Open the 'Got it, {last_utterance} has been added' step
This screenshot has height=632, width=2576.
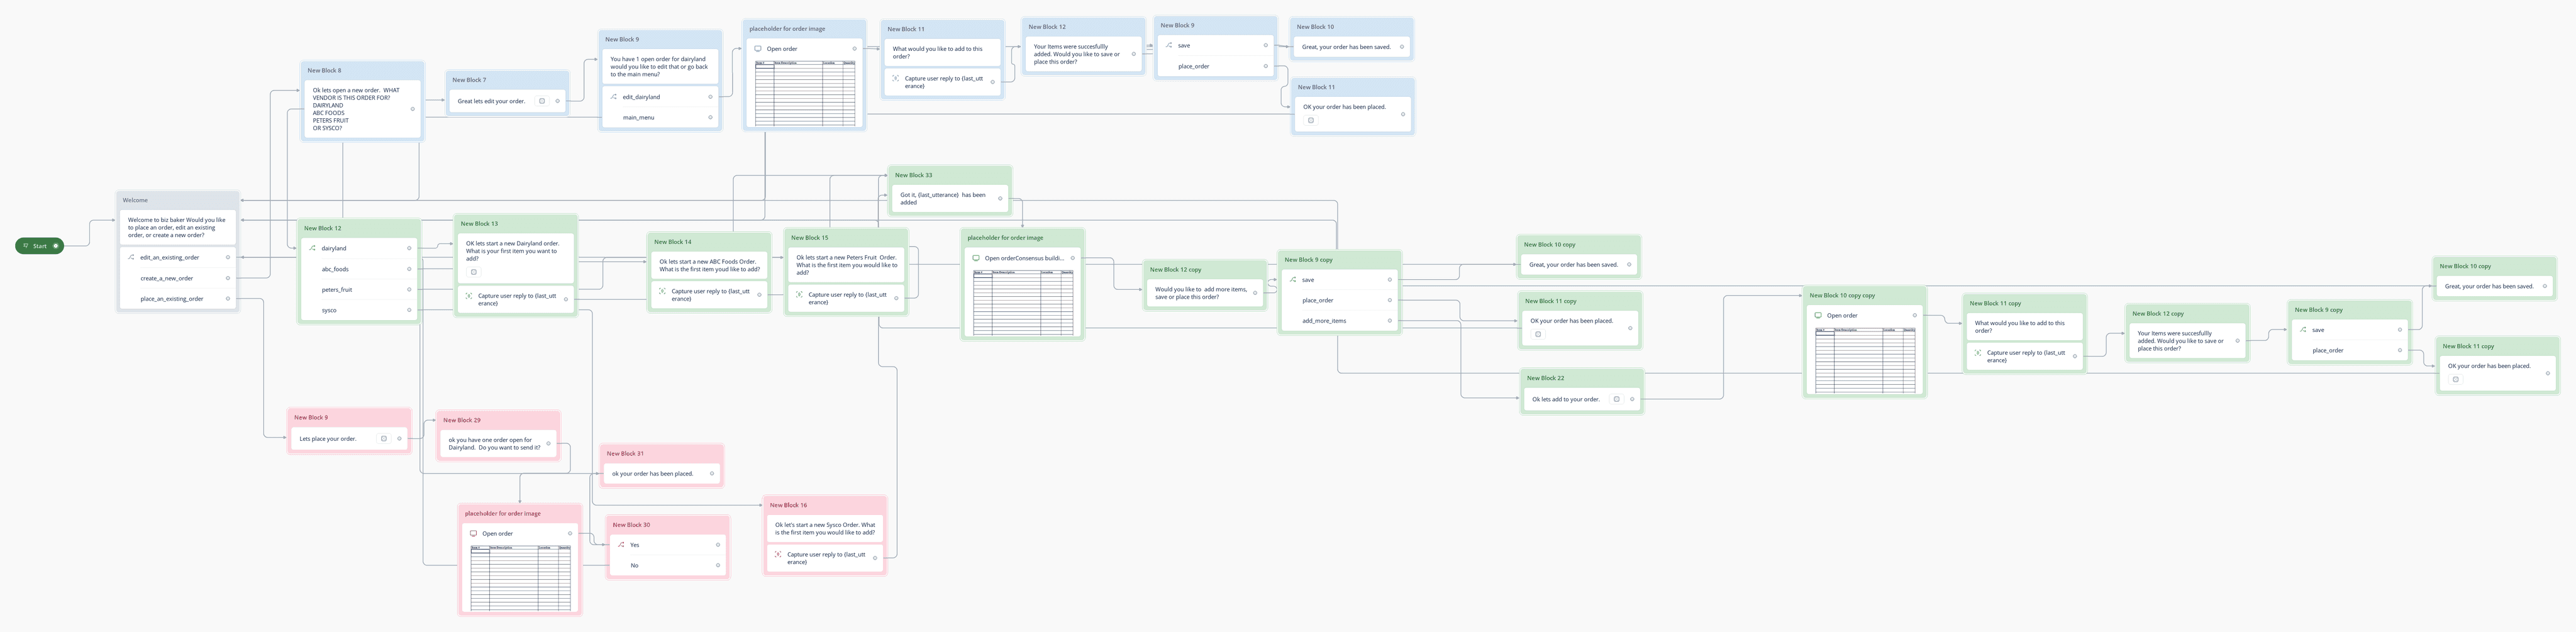(949, 198)
